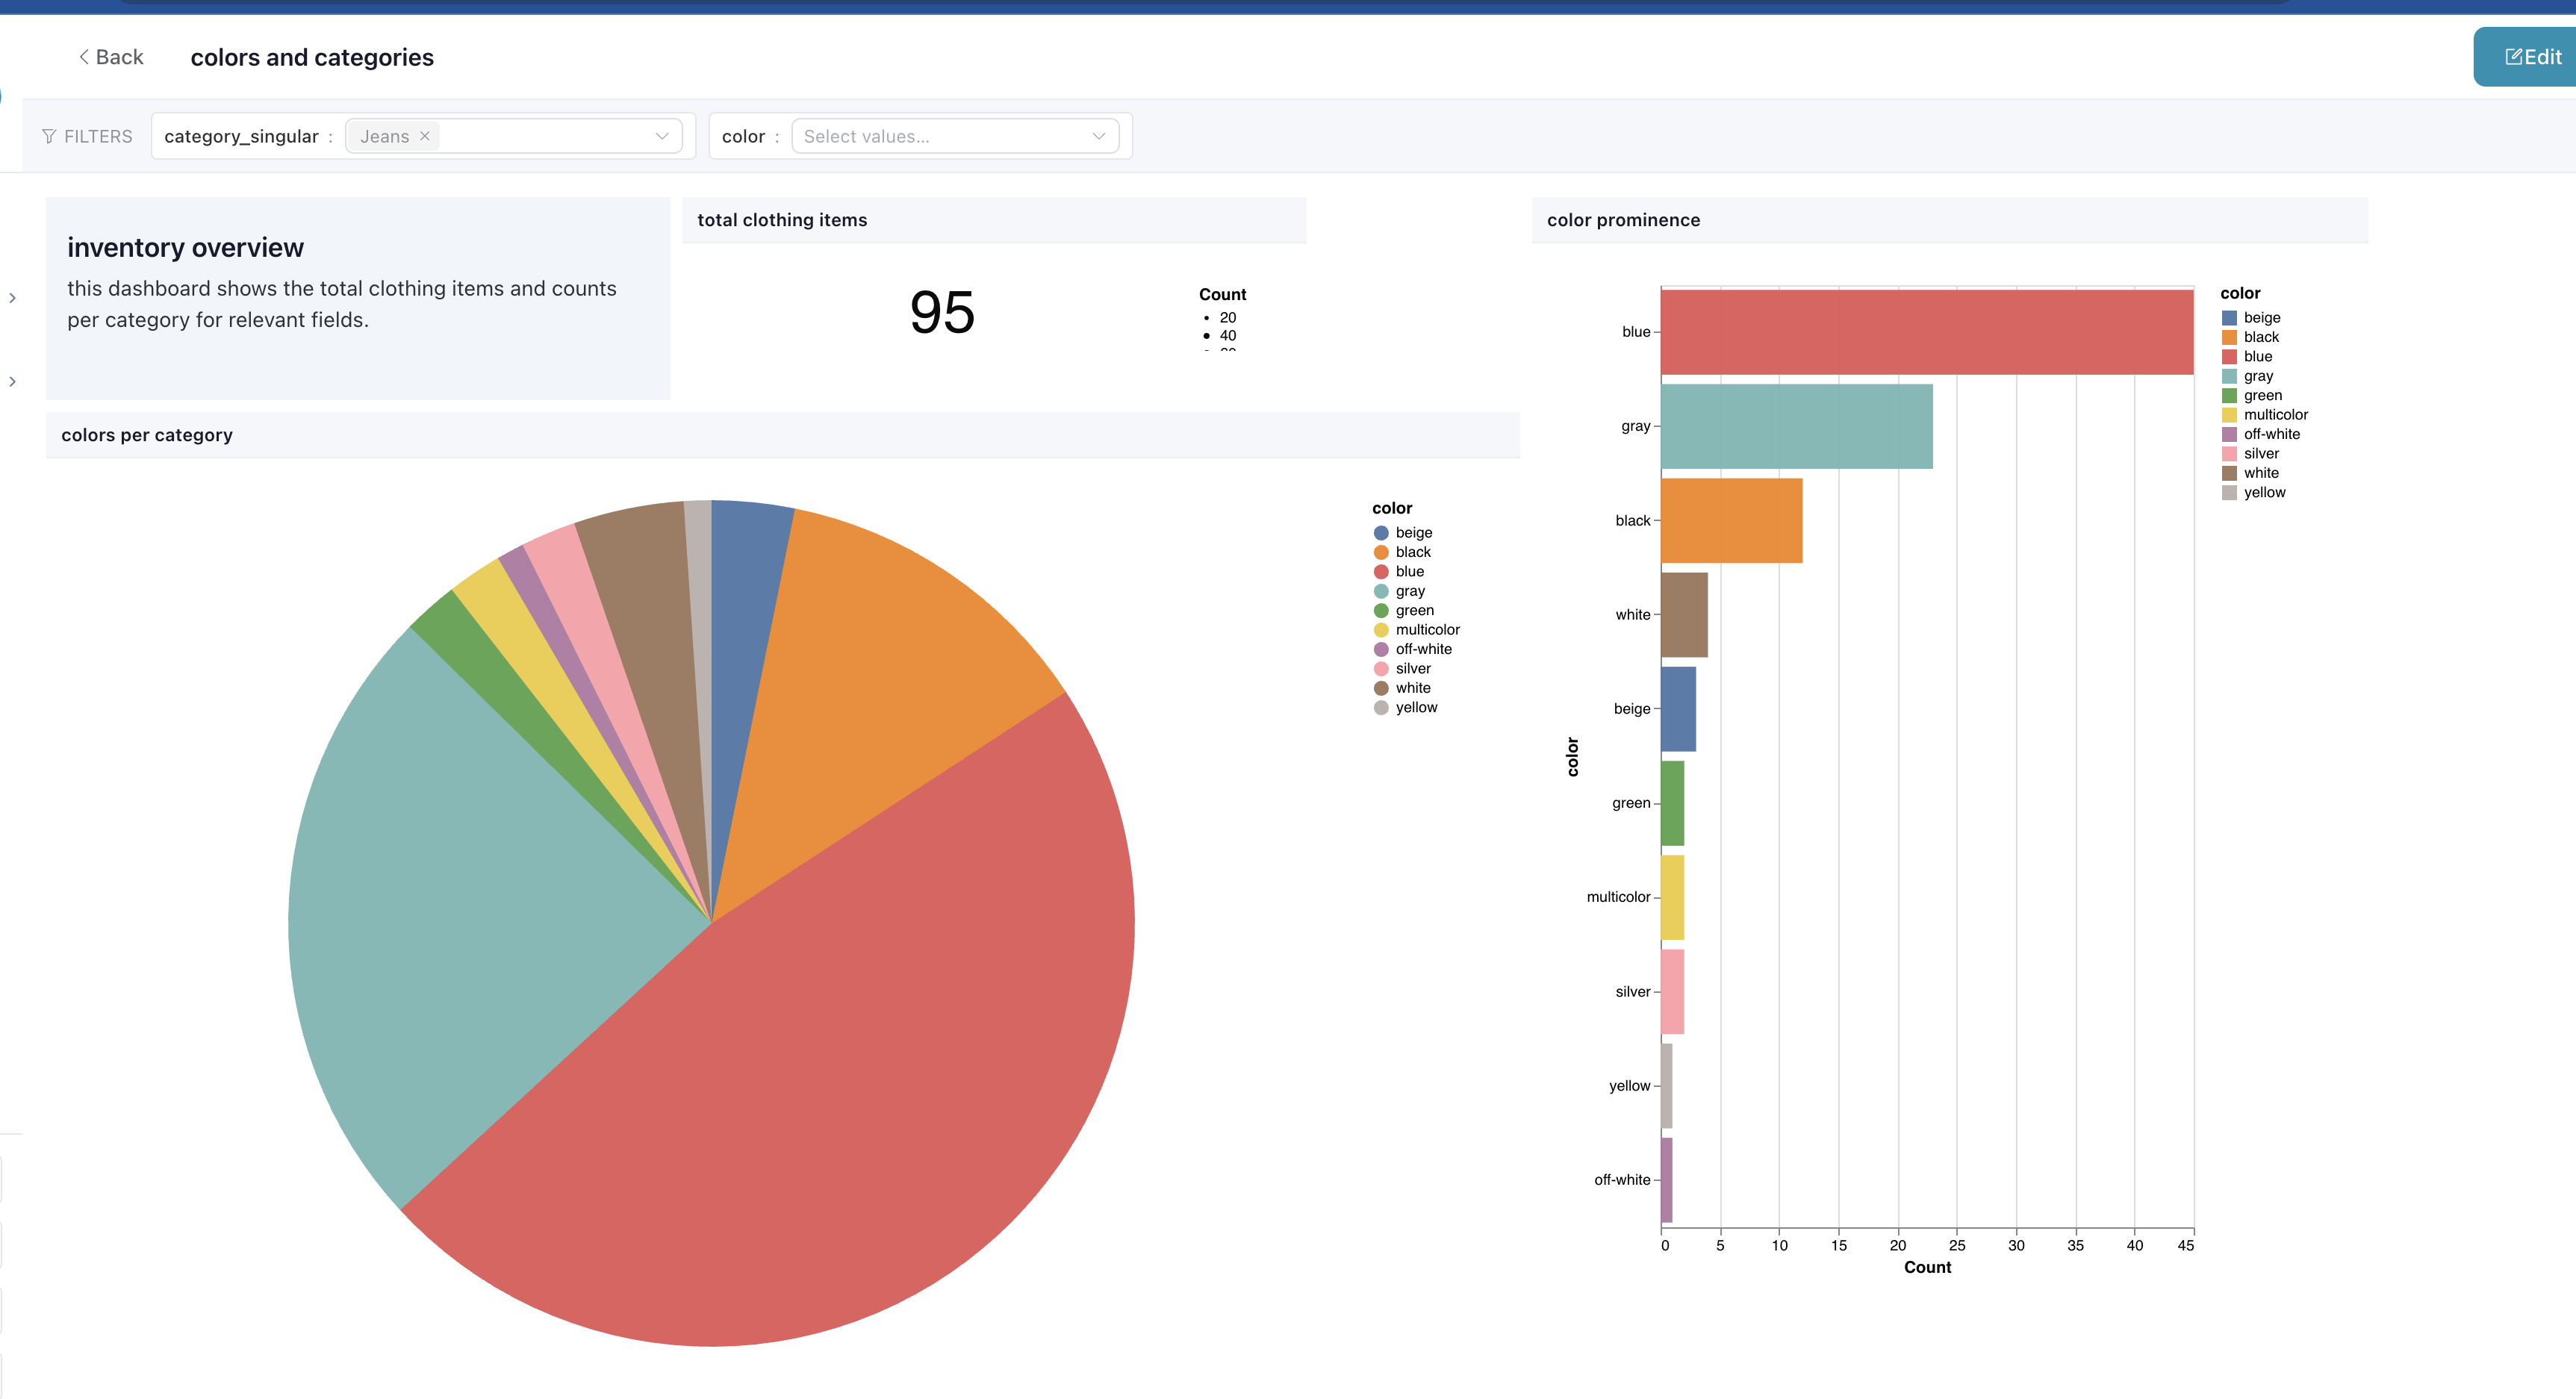Click the blue bar in color prominence
The height and width of the screenshot is (1399, 2576).
click(x=1927, y=332)
